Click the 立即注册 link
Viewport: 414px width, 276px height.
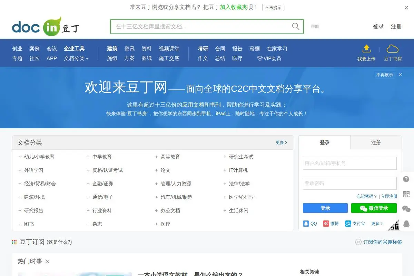pos(389,196)
